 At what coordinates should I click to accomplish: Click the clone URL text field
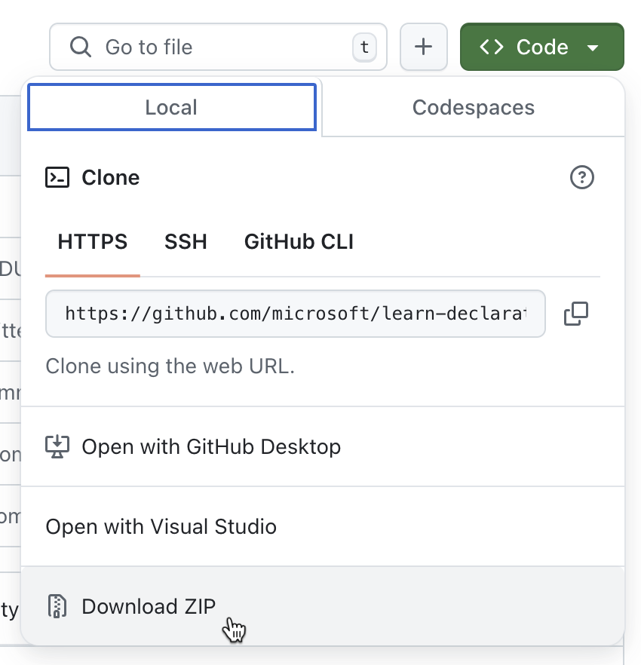(296, 314)
